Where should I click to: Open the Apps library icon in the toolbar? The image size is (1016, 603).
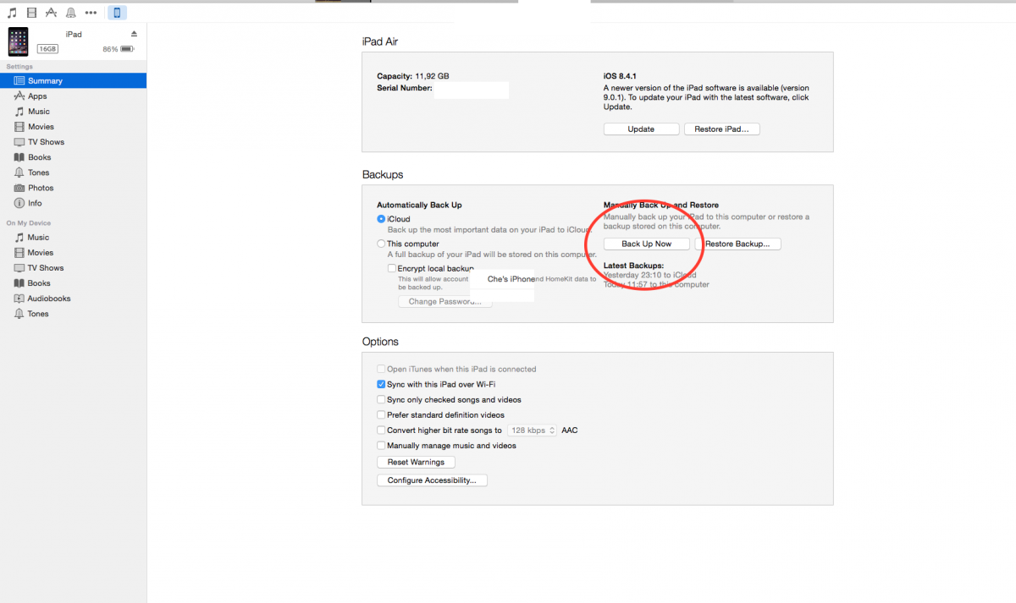coord(51,13)
